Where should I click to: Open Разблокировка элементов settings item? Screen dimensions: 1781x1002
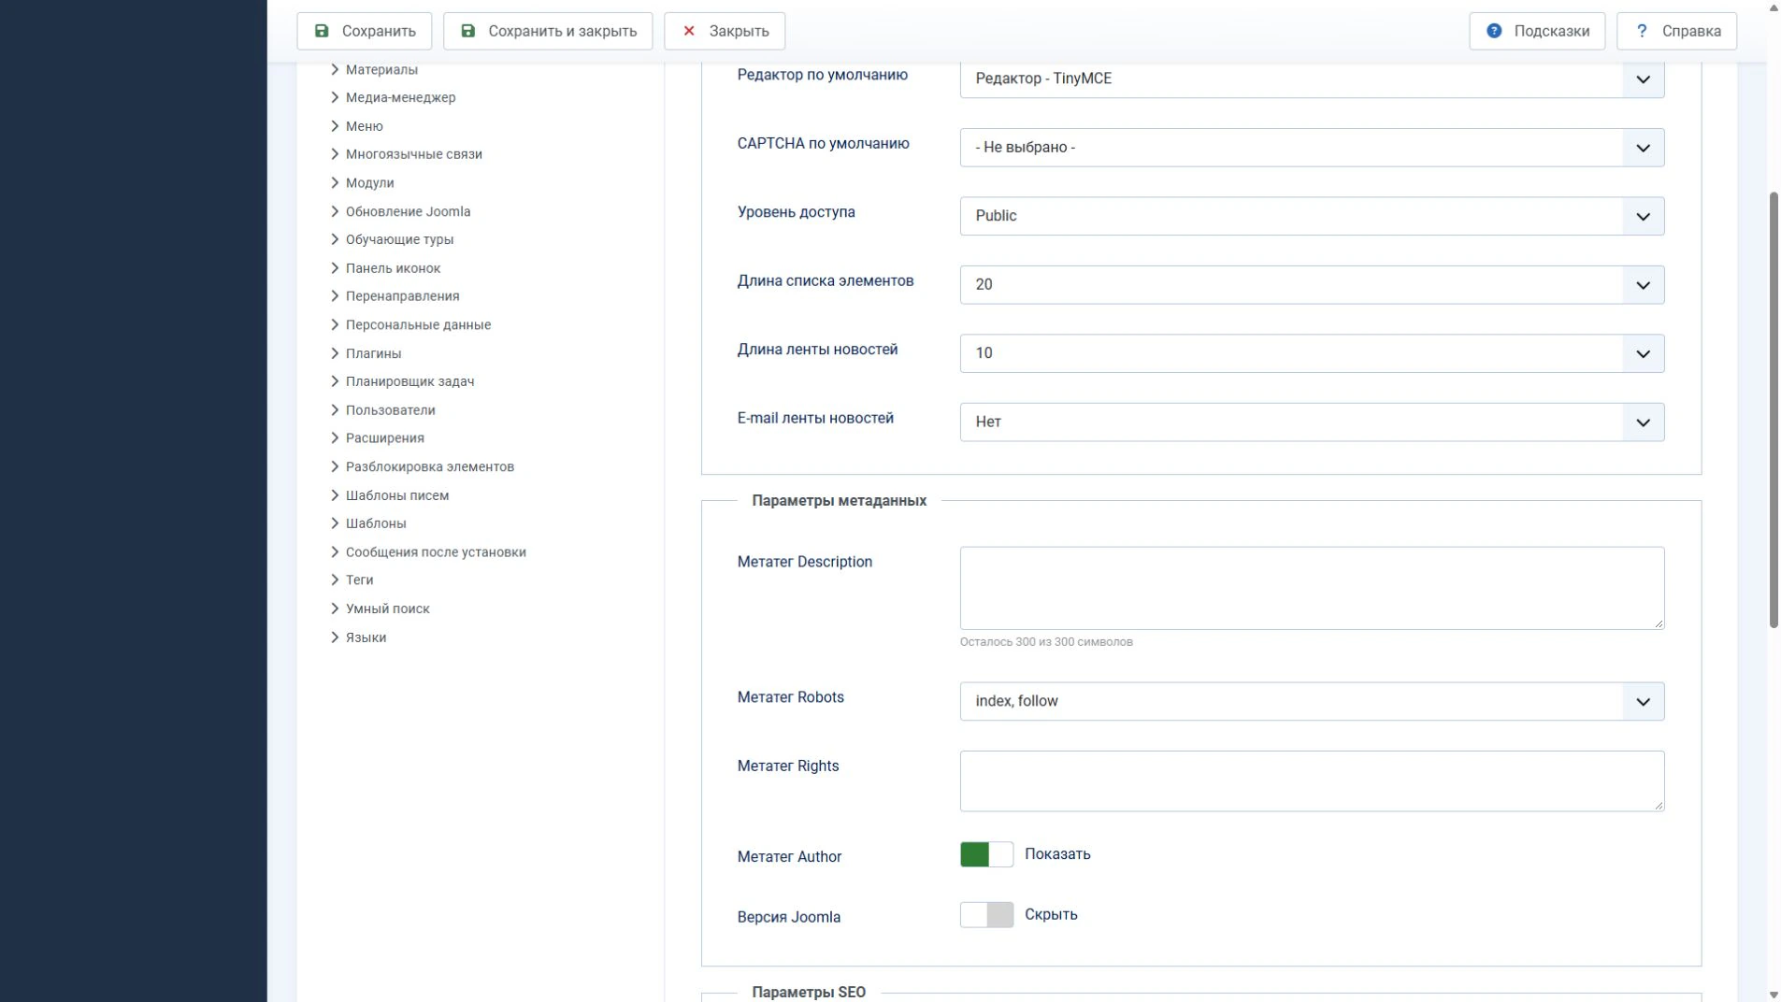coord(430,466)
